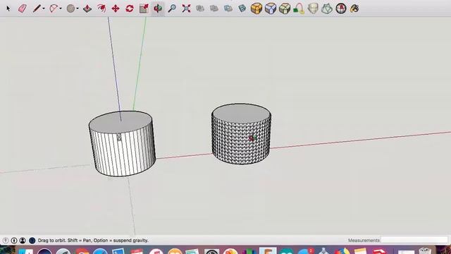
Task: Click the first greyed-out solid tools icon
Action: click(x=200, y=8)
